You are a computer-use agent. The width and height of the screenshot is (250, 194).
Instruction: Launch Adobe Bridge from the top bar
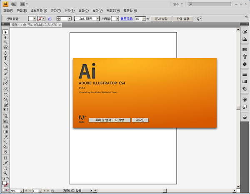[x=14, y=4]
